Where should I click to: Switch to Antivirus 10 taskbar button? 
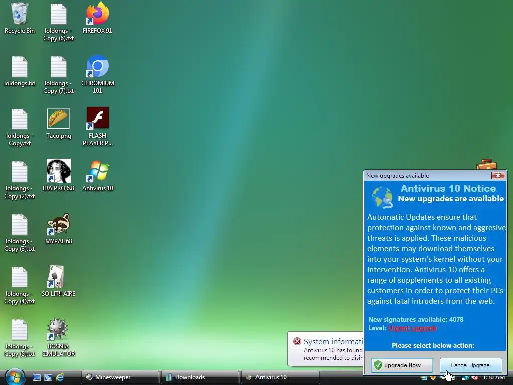pyautogui.click(x=280, y=377)
